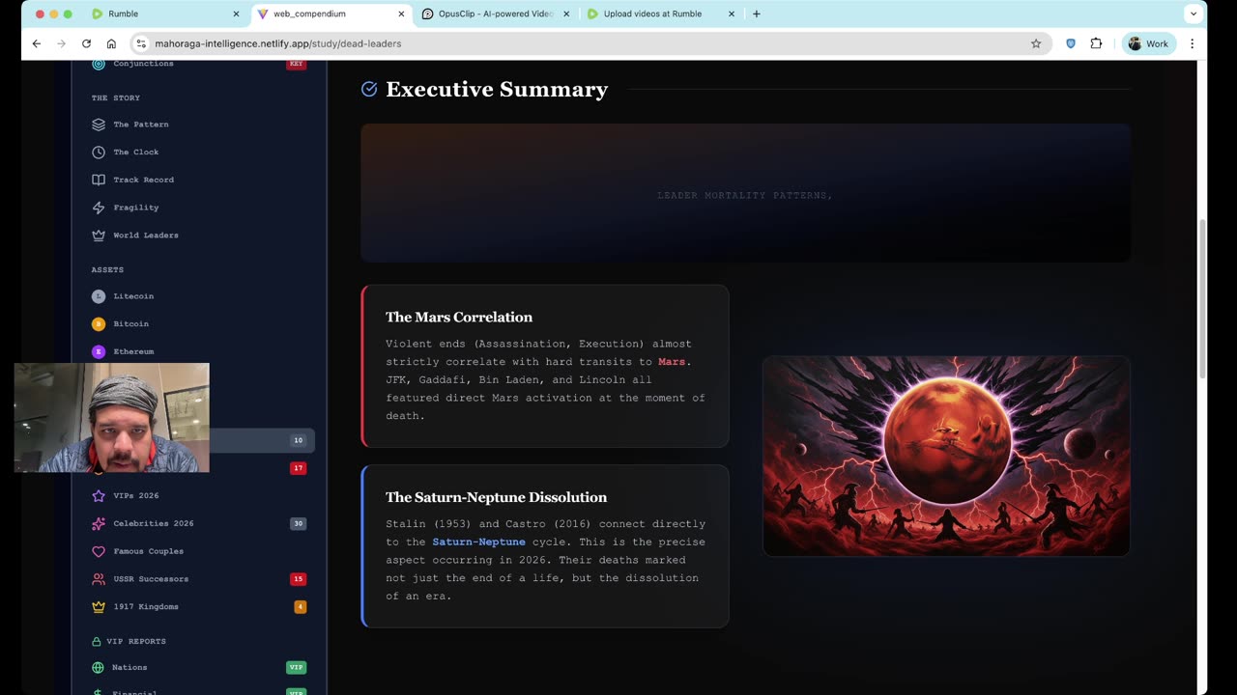This screenshot has height=695, width=1237.
Task: Expand the tab search dropdown arrow
Action: (x=1194, y=14)
